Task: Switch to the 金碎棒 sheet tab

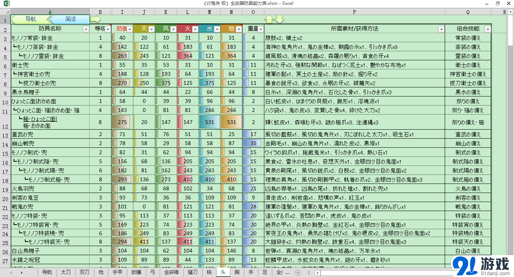Action: 171,272
